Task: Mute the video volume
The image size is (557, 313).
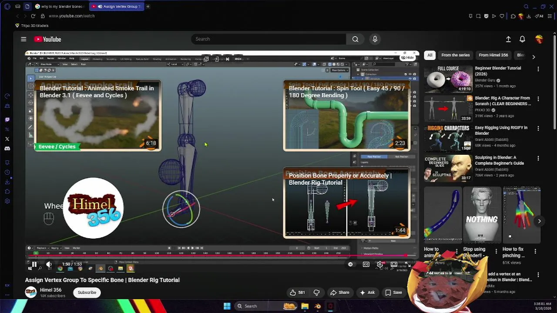Action: (x=49, y=264)
